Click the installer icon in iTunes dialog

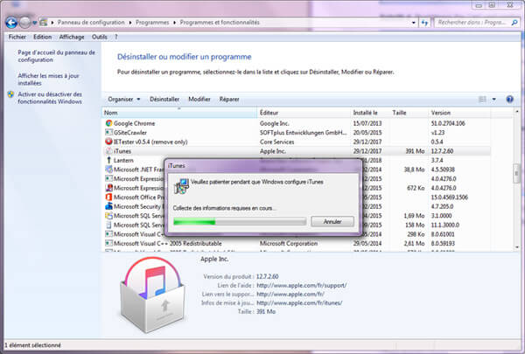click(181, 186)
